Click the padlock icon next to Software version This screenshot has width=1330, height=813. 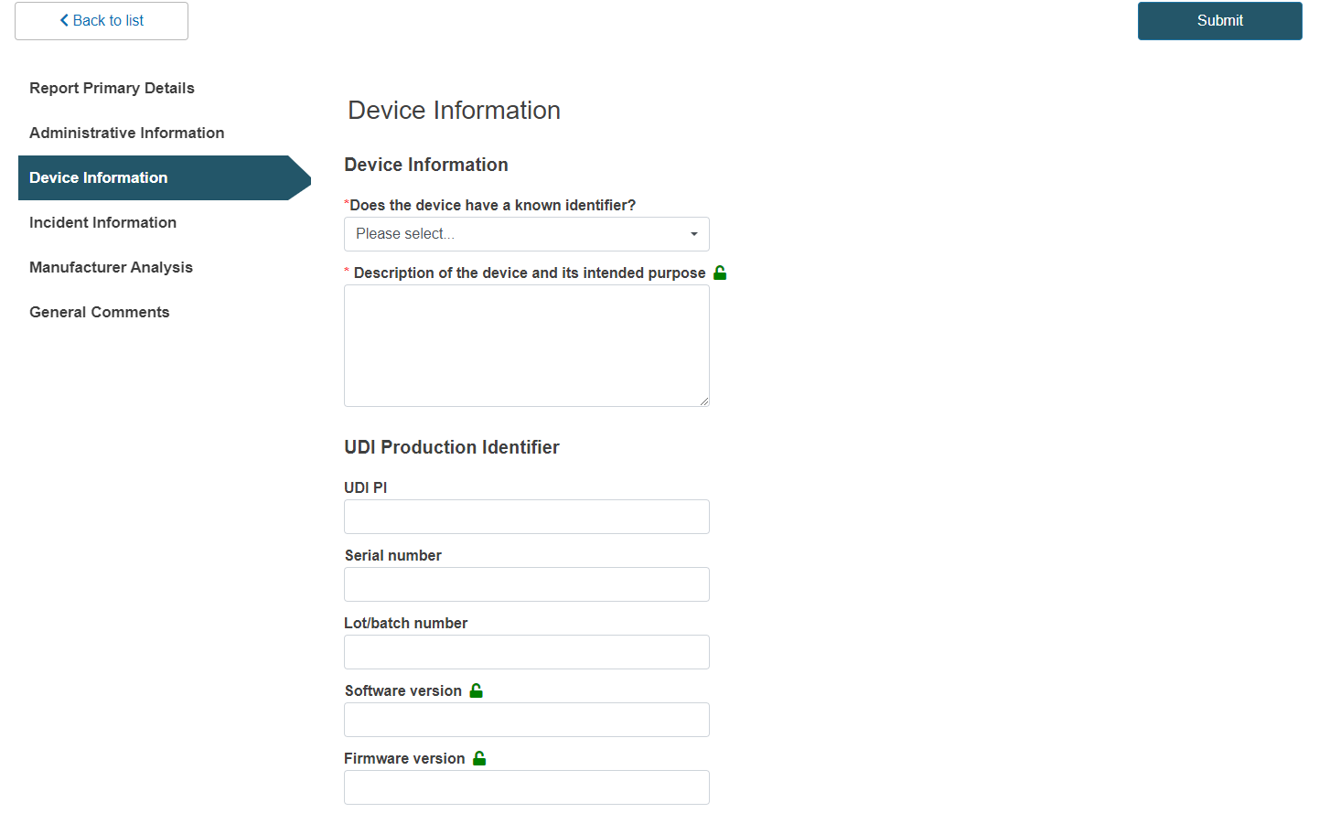[x=476, y=690]
